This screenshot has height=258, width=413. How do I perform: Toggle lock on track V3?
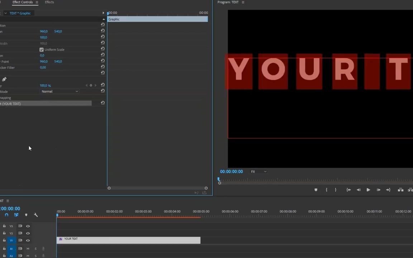4,226
